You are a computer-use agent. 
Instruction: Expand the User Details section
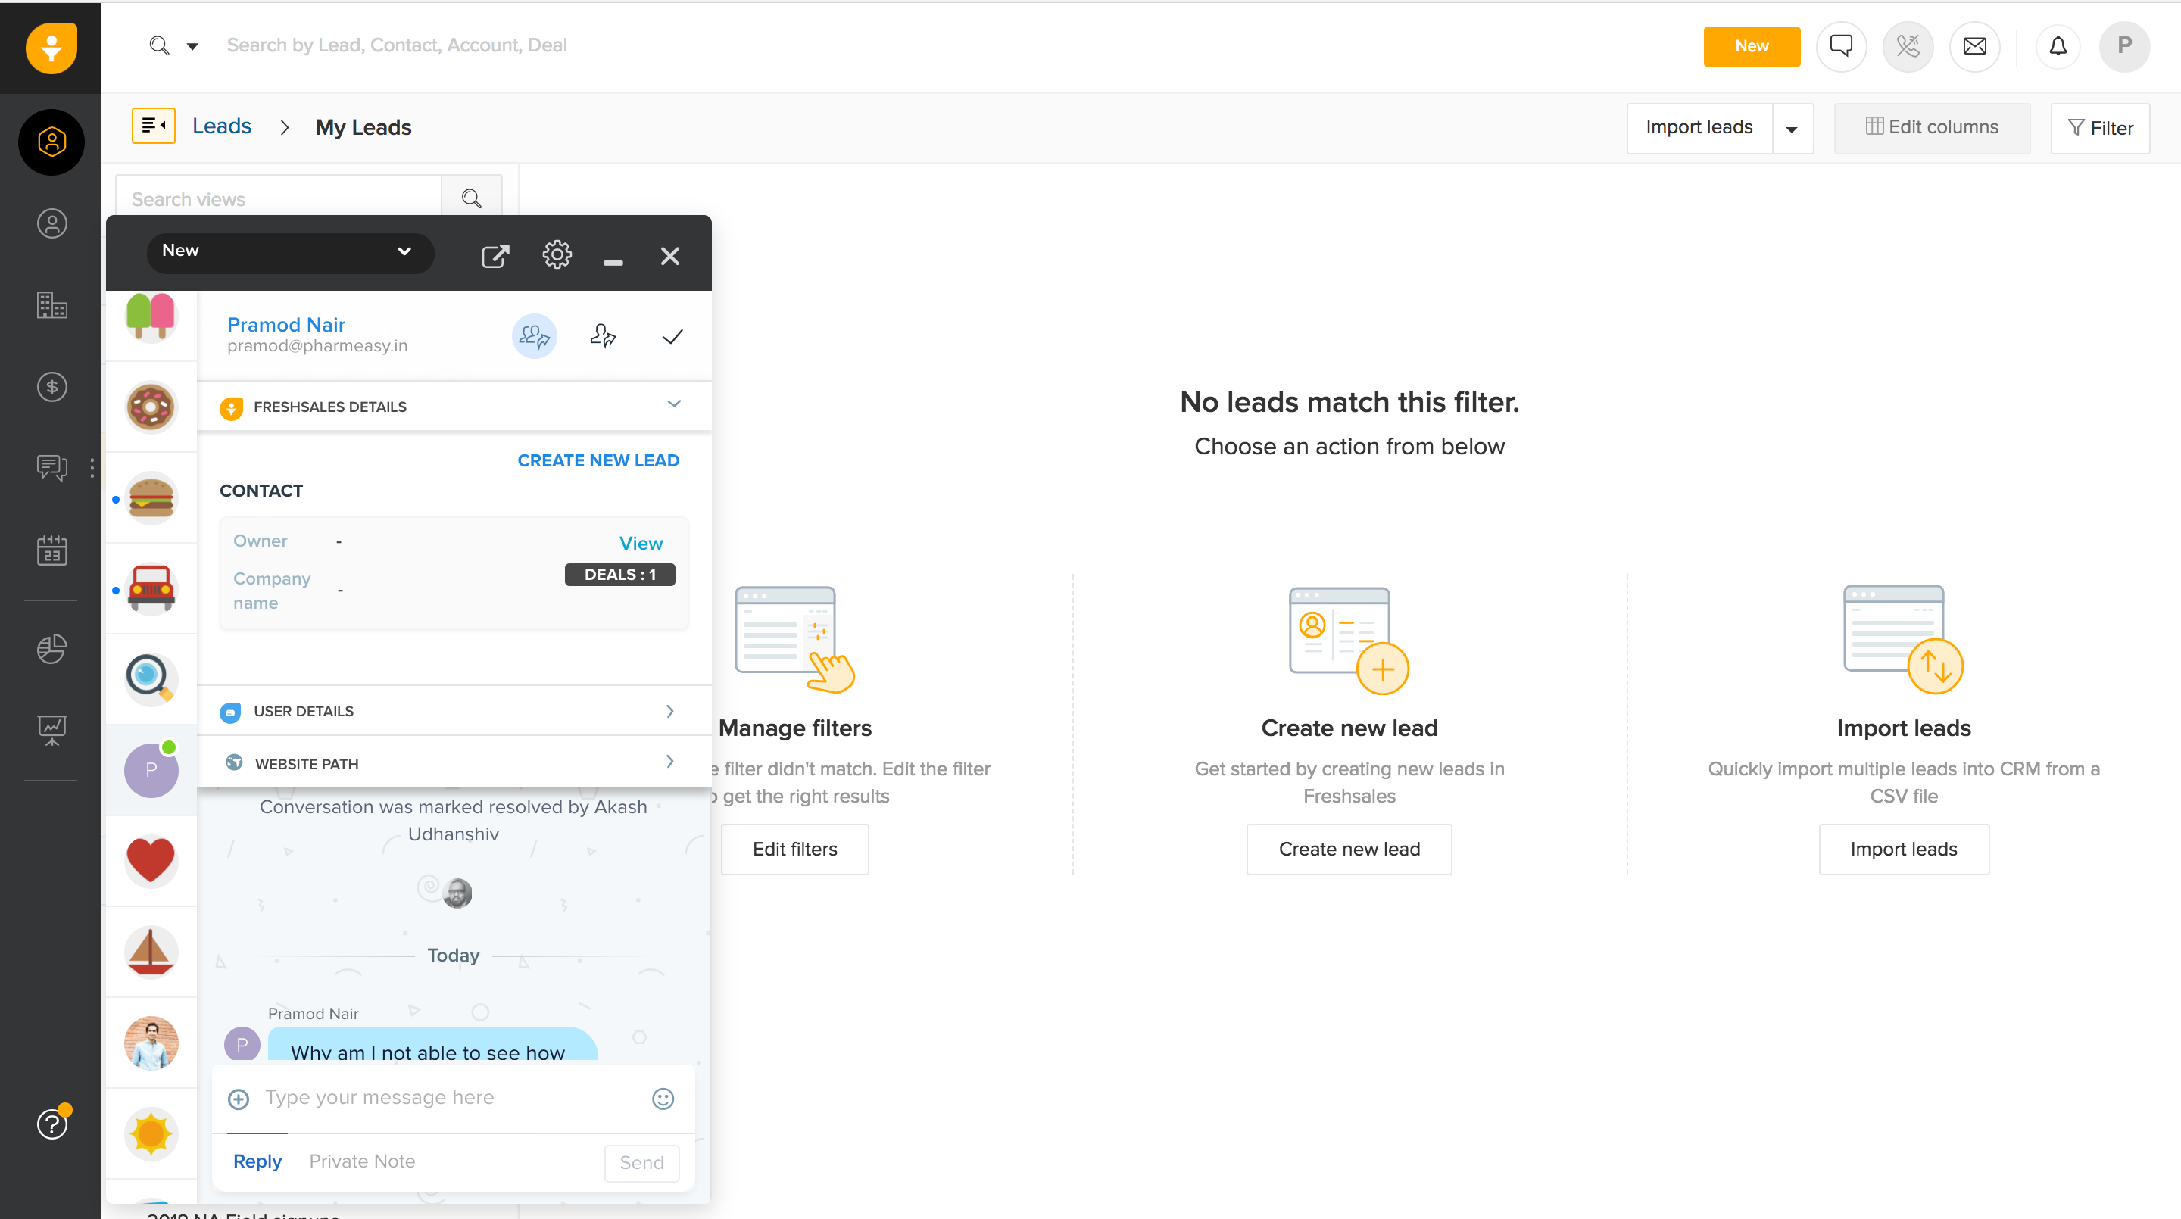pos(669,711)
